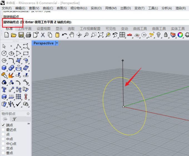Enable the 中心点 osnap checkbox
189x156 pixels.
click(x=3, y=144)
